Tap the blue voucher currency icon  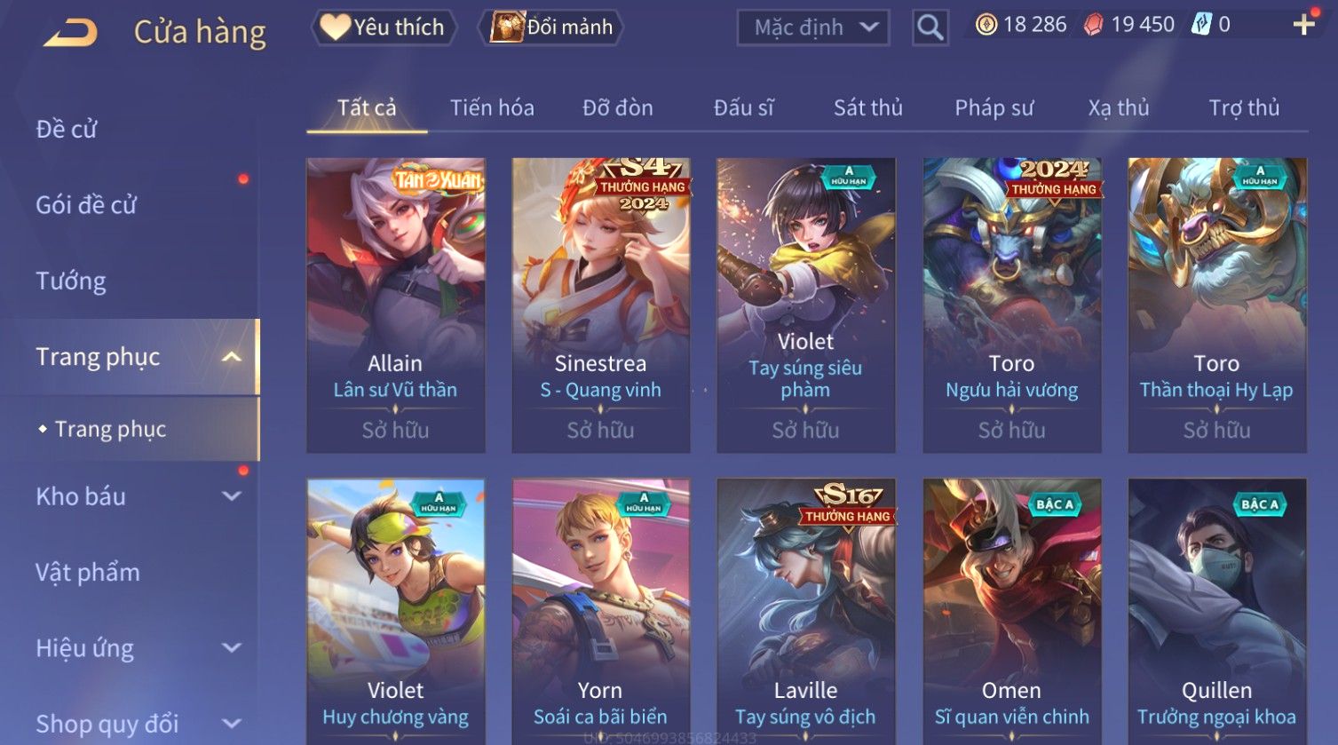[x=1201, y=24]
